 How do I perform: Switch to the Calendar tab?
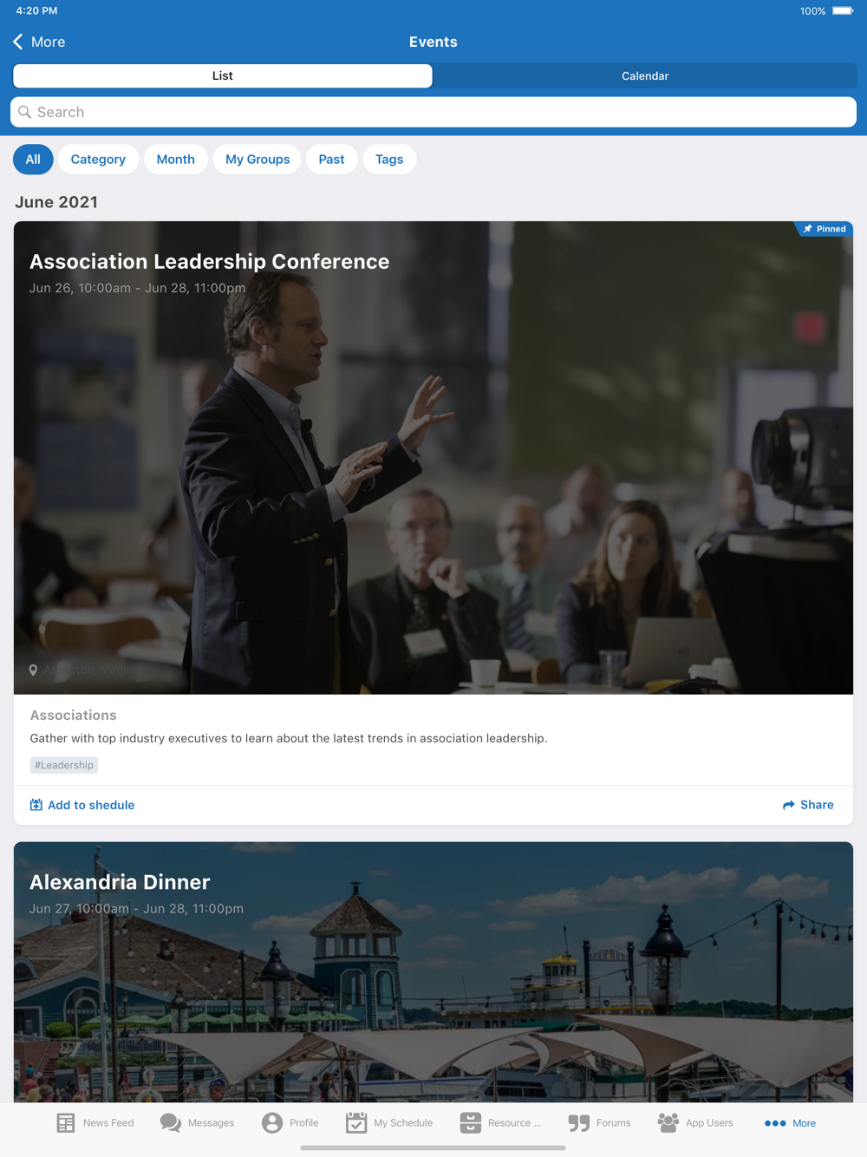click(x=645, y=76)
